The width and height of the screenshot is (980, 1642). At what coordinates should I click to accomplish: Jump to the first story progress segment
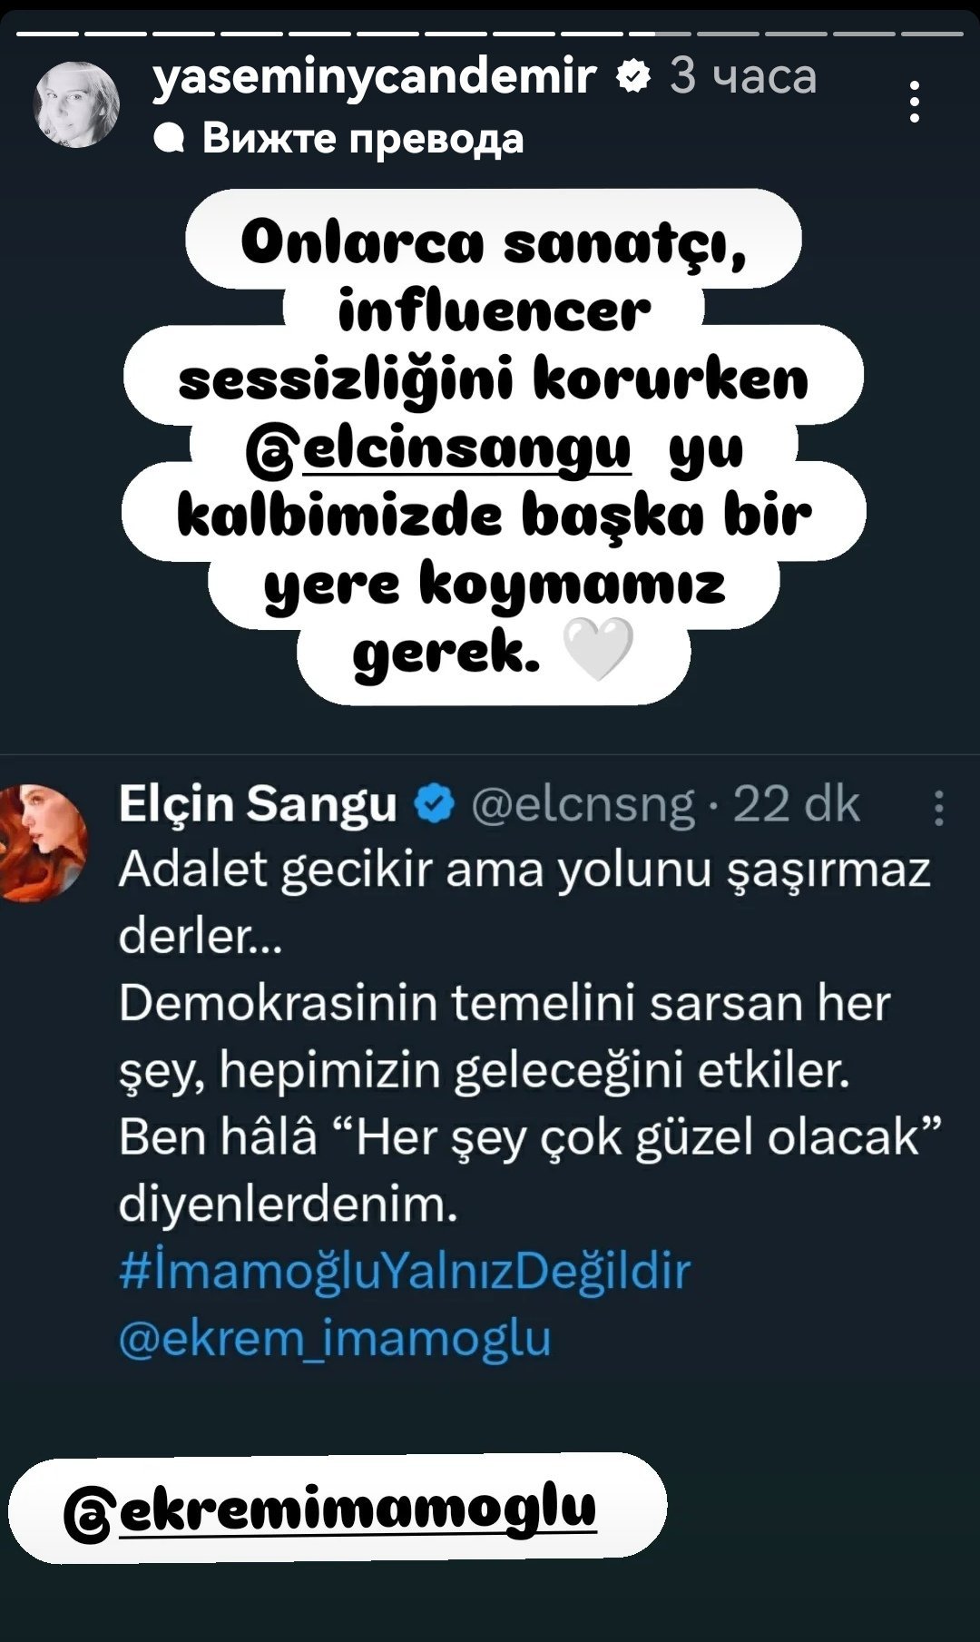point(50,34)
